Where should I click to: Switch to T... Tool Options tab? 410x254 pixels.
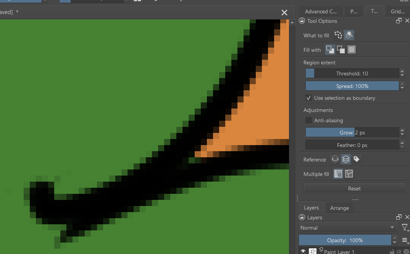374,11
